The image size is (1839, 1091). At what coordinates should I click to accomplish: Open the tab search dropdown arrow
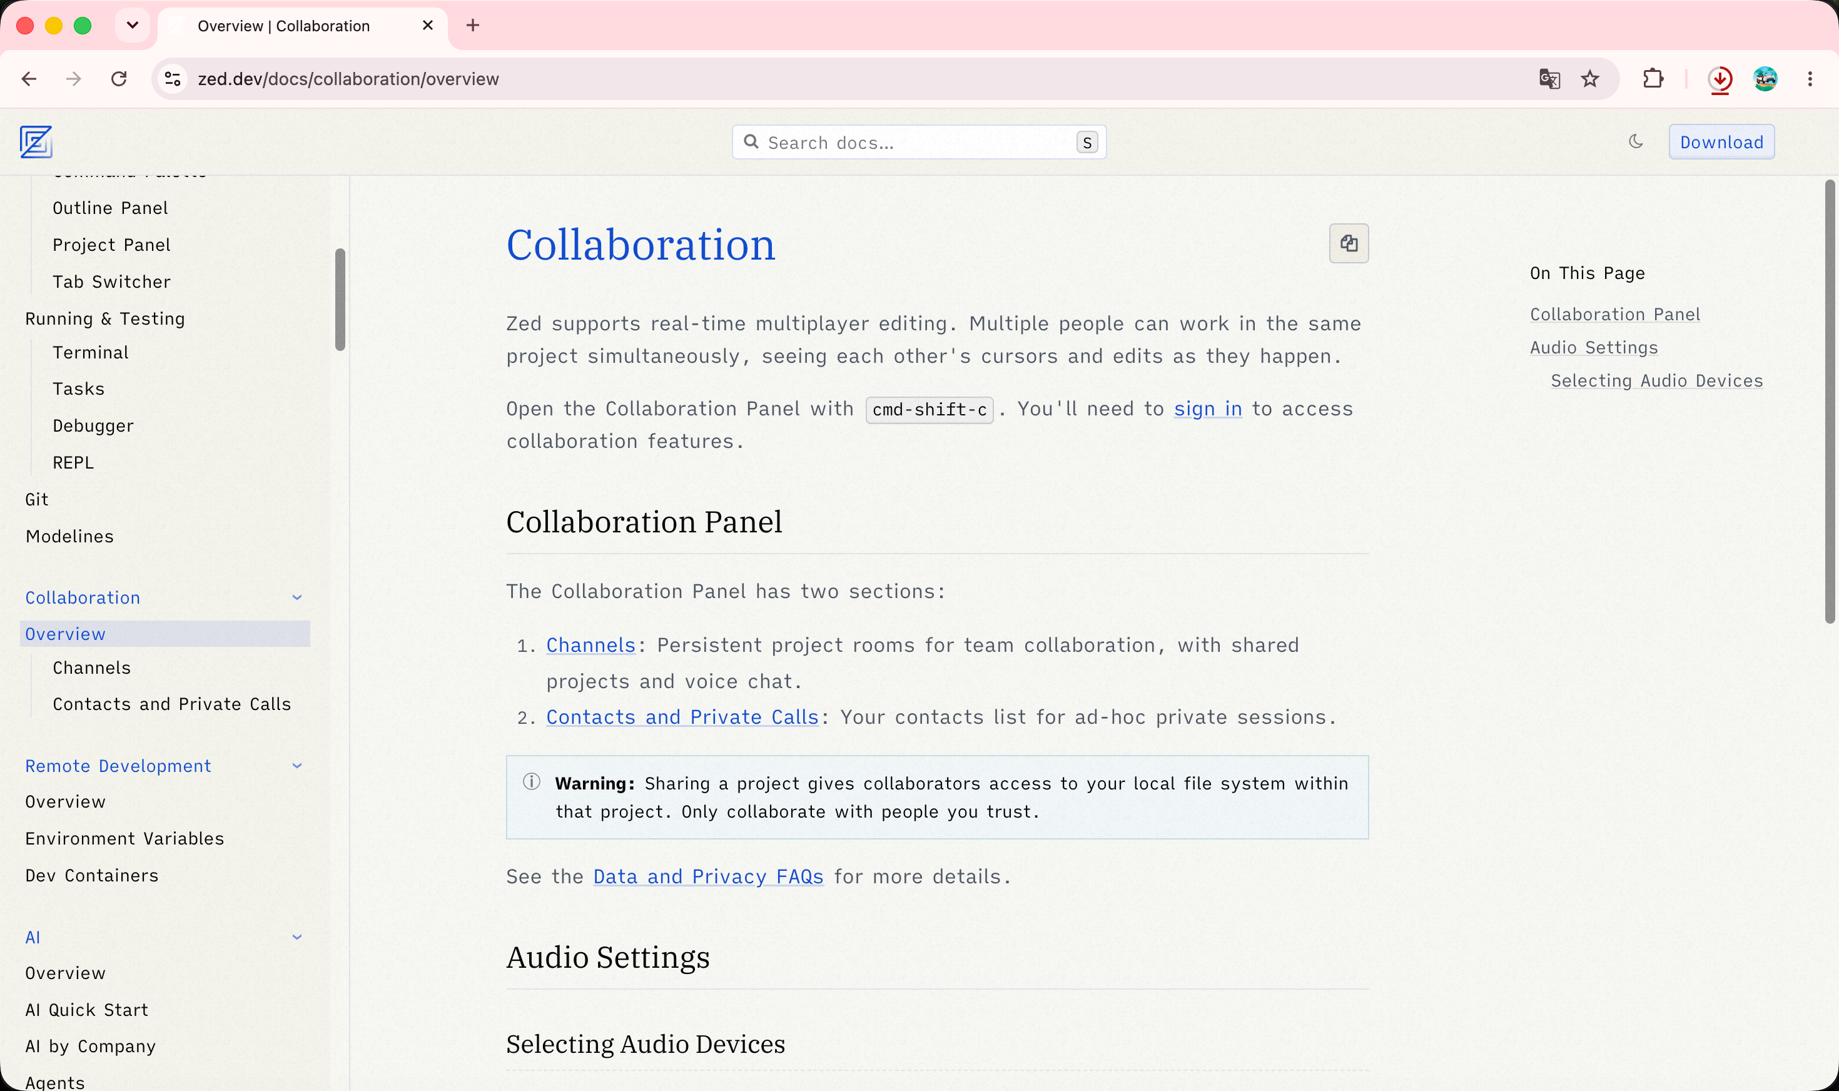[133, 26]
